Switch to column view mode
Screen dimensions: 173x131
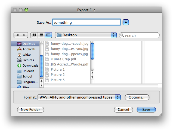[48, 35]
